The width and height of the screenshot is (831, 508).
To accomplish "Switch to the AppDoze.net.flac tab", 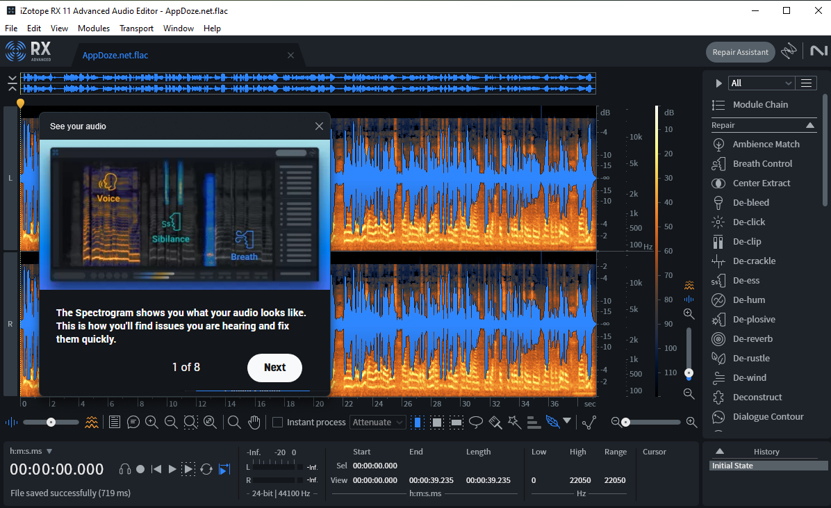I will pyautogui.click(x=115, y=55).
